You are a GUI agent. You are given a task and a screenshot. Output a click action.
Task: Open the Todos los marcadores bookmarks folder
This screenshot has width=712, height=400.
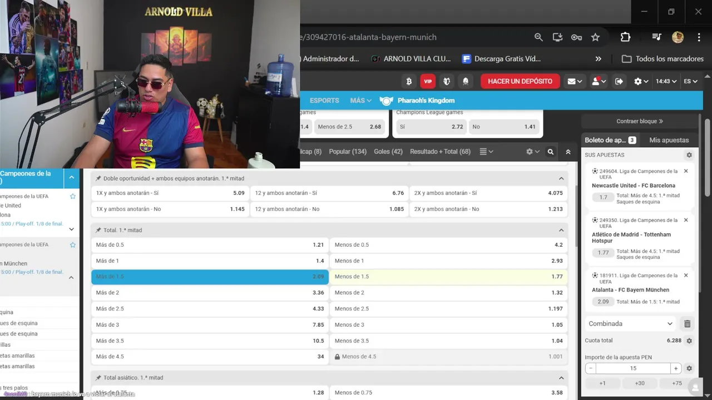(662, 59)
